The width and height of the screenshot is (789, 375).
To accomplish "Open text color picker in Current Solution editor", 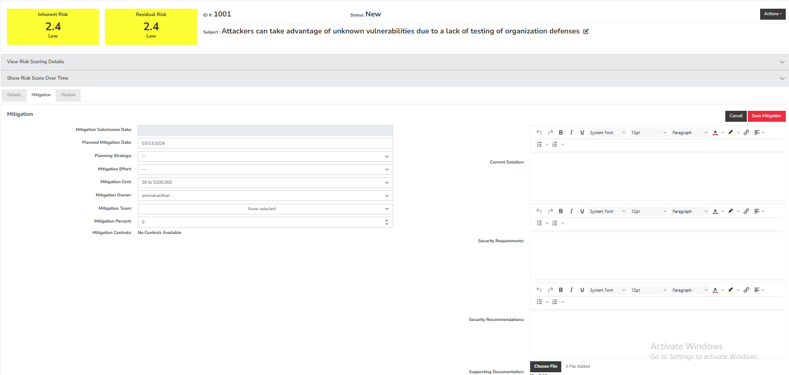I will pyautogui.click(x=715, y=132).
